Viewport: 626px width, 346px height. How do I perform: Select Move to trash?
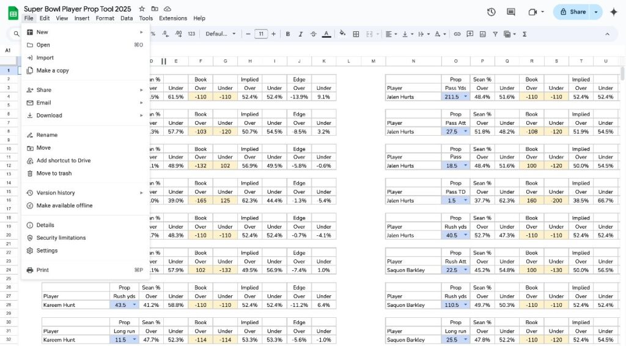(x=86, y=173)
